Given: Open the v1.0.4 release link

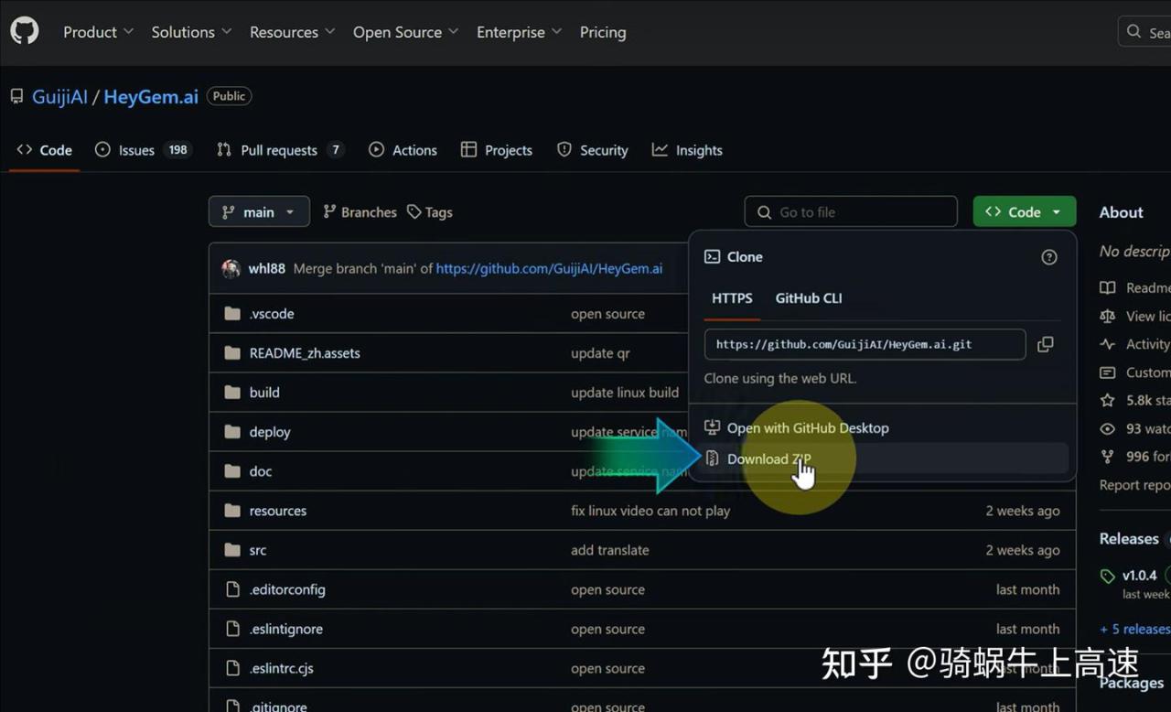Looking at the screenshot, I should click(x=1139, y=576).
